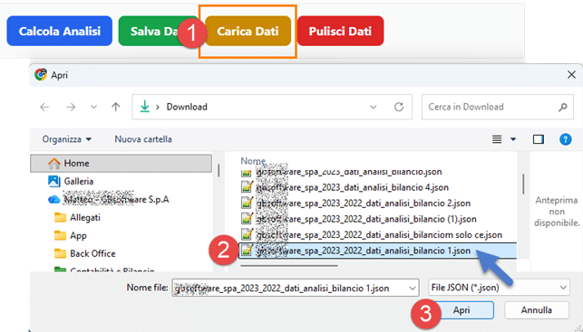
Task: Click the icon of bilancio 4.json file
Action: (247, 186)
